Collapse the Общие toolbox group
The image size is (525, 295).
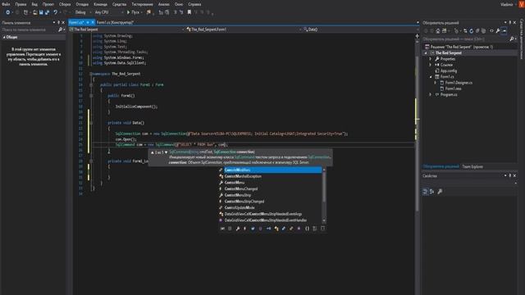(4, 37)
